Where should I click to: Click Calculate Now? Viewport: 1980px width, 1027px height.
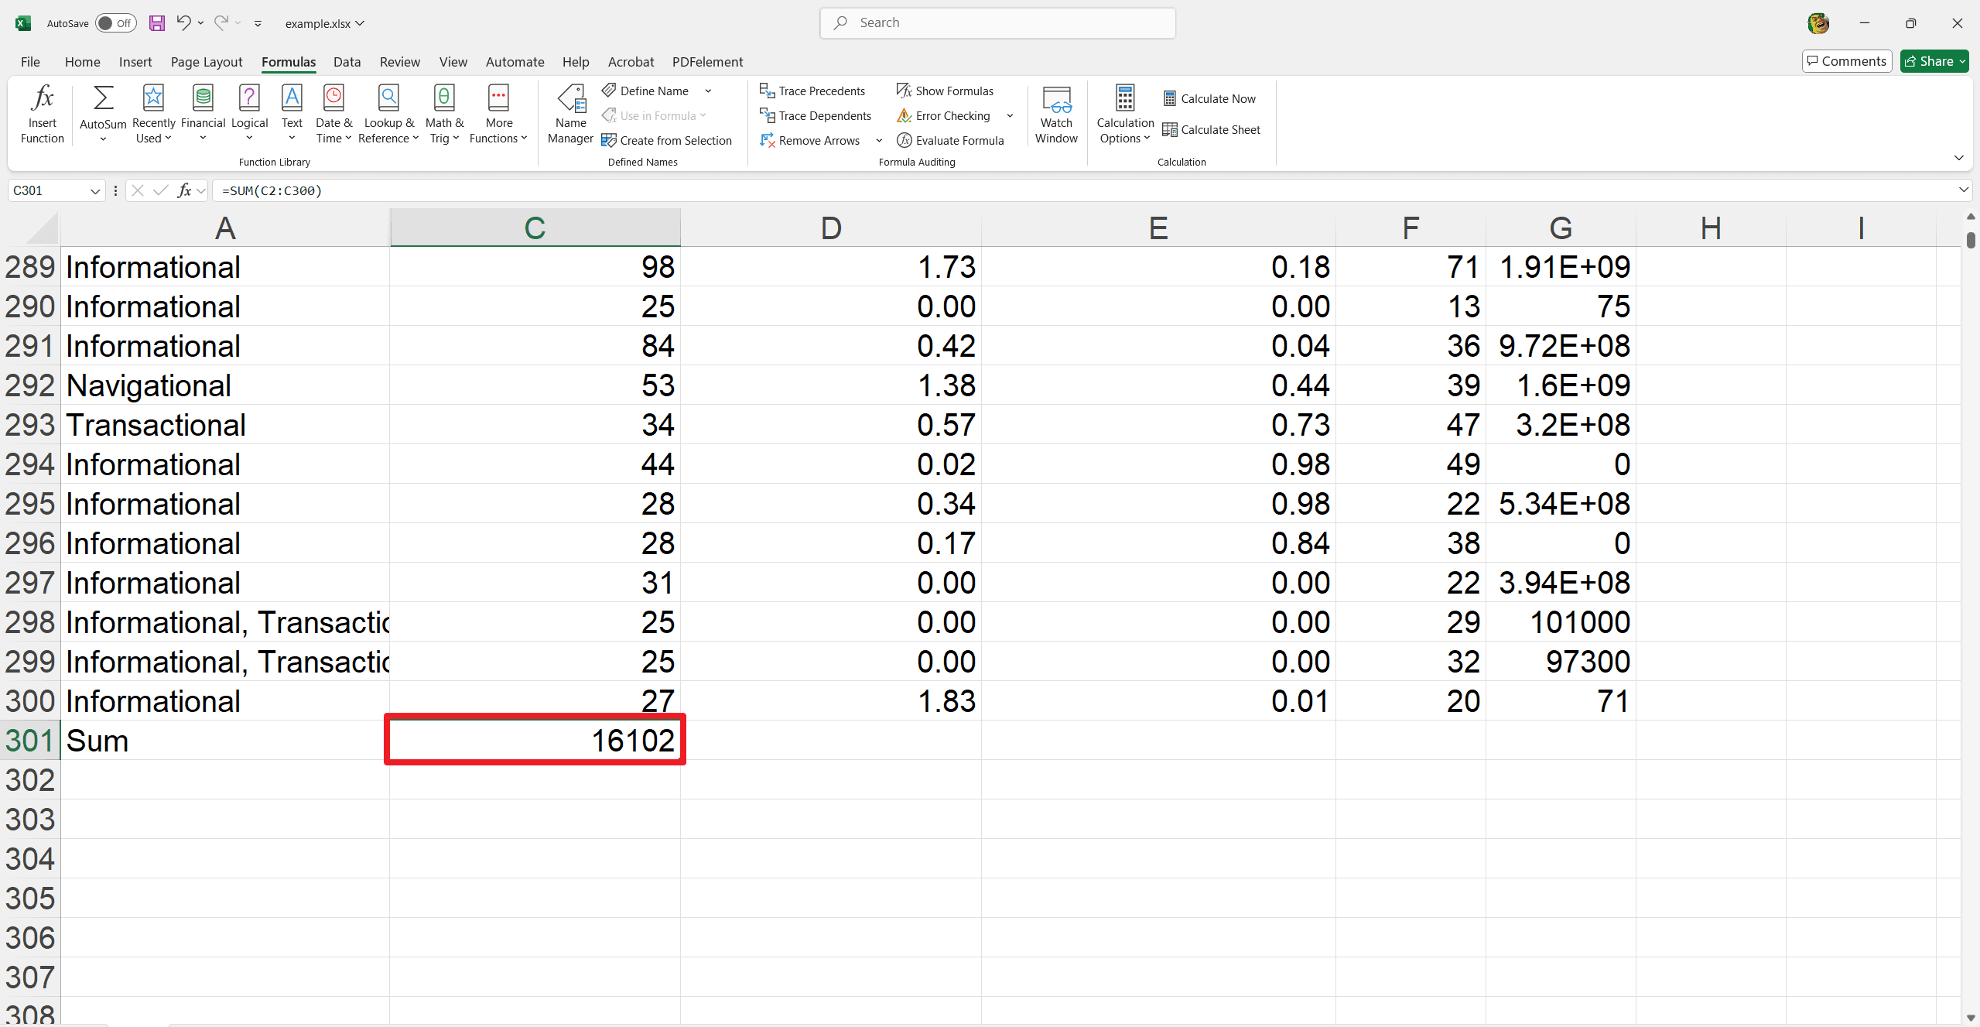click(1209, 98)
